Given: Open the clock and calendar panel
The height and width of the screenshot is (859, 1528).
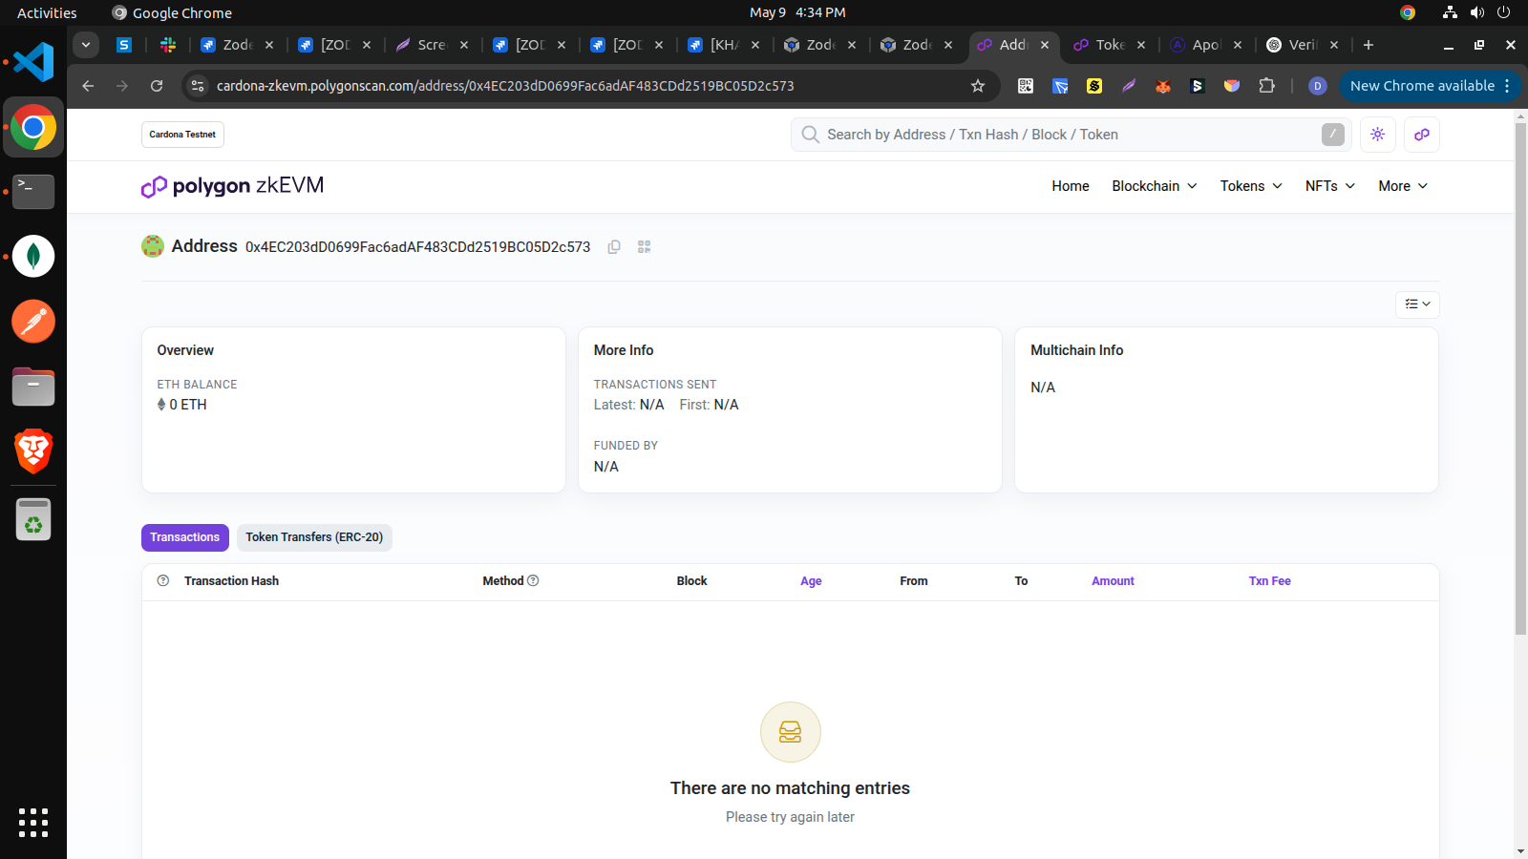Looking at the screenshot, I should (797, 12).
